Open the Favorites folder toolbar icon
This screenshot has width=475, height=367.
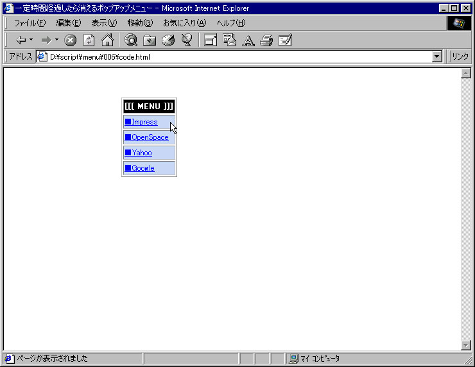coord(150,40)
